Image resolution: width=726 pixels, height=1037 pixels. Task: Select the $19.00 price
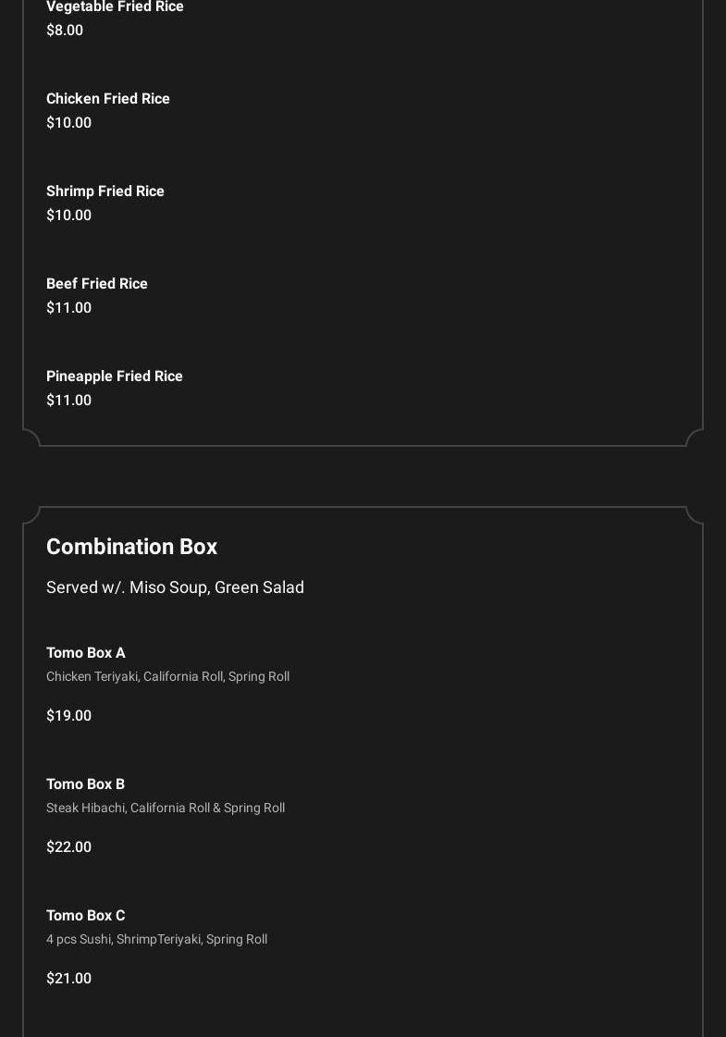(x=68, y=716)
